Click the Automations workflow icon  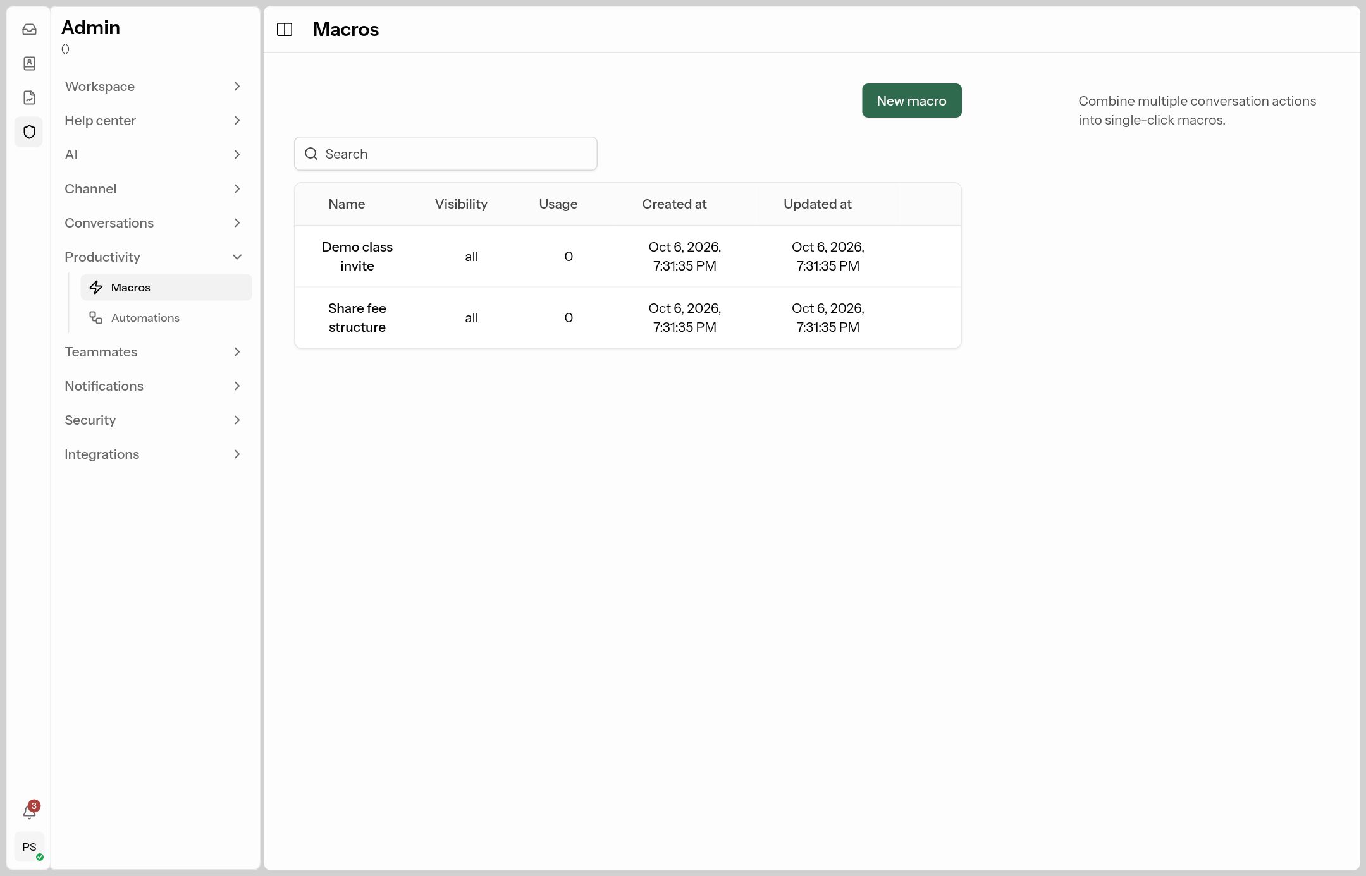coord(95,317)
